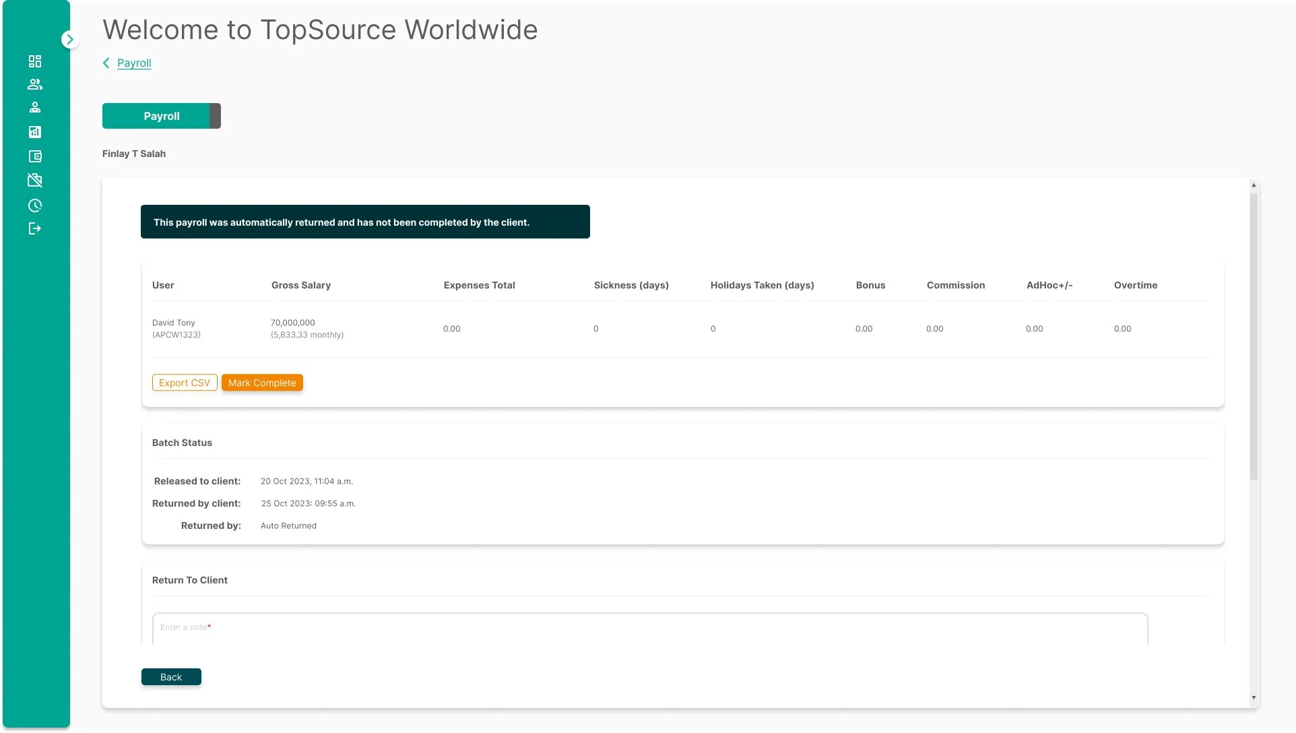The height and width of the screenshot is (733, 1296).
Task: Click the logout icon at sidebar bottom
Action: [35, 228]
